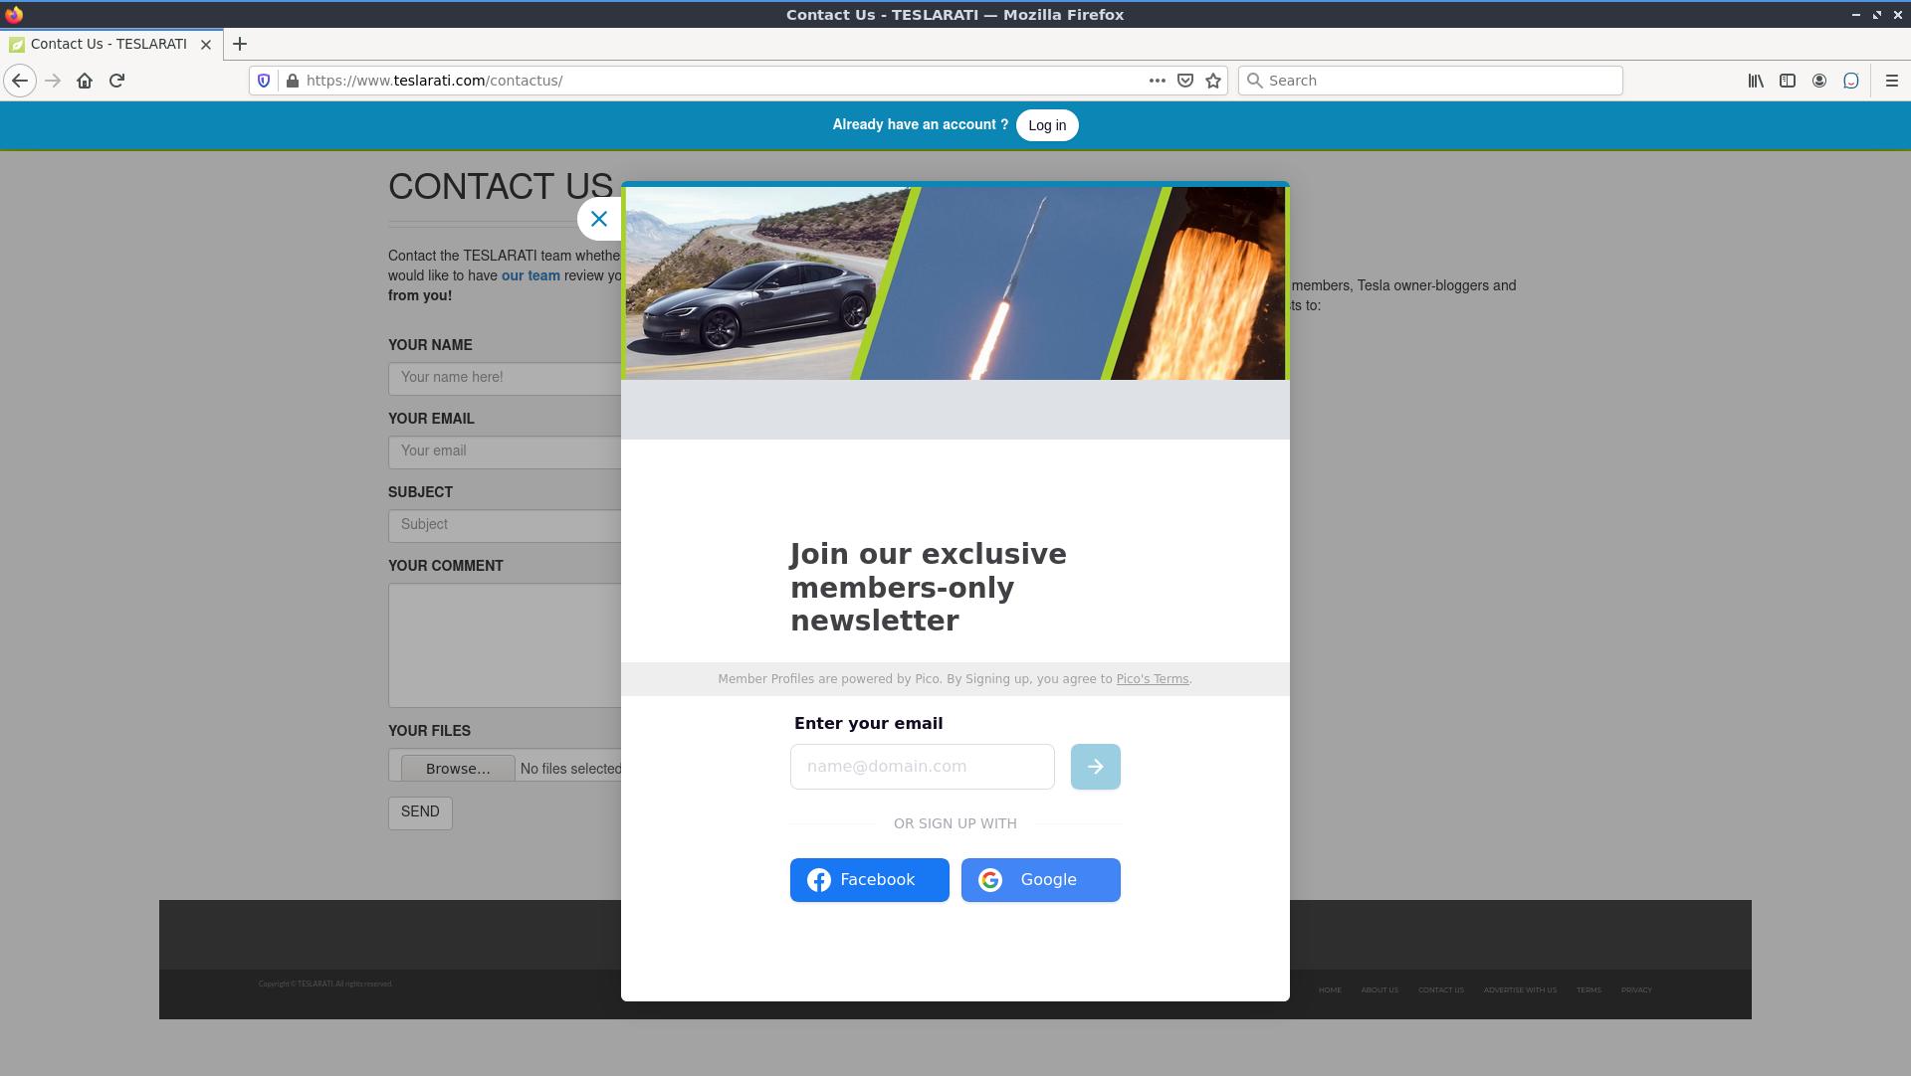Viewport: 1911px width, 1076px height.
Task: Open footer ADVERTISE WITH US link
Action: (1520, 990)
